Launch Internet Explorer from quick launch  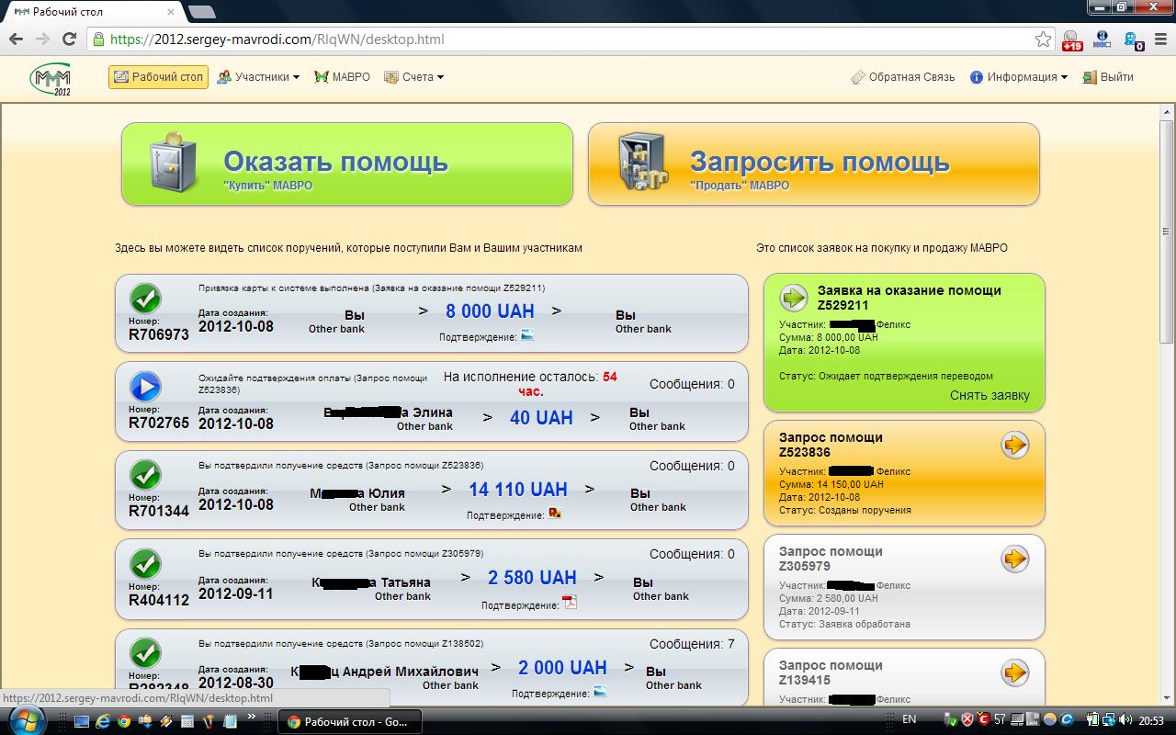(103, 721)
